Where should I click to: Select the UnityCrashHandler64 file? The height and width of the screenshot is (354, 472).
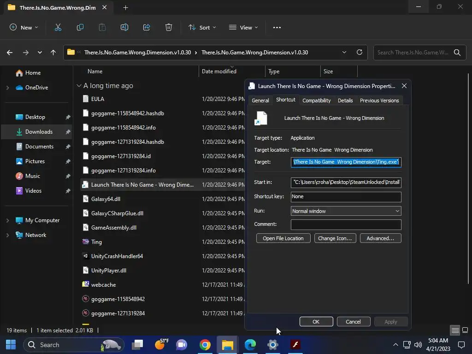coord(117,256)
